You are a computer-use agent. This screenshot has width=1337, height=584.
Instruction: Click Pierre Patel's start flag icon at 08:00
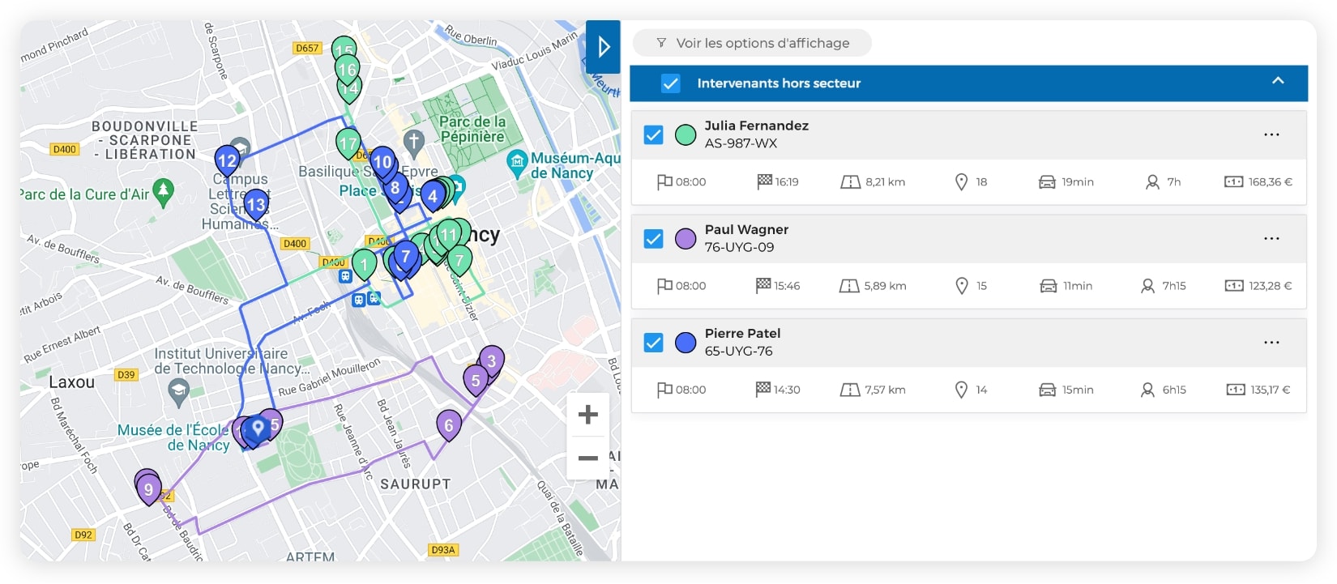[664, 389]
